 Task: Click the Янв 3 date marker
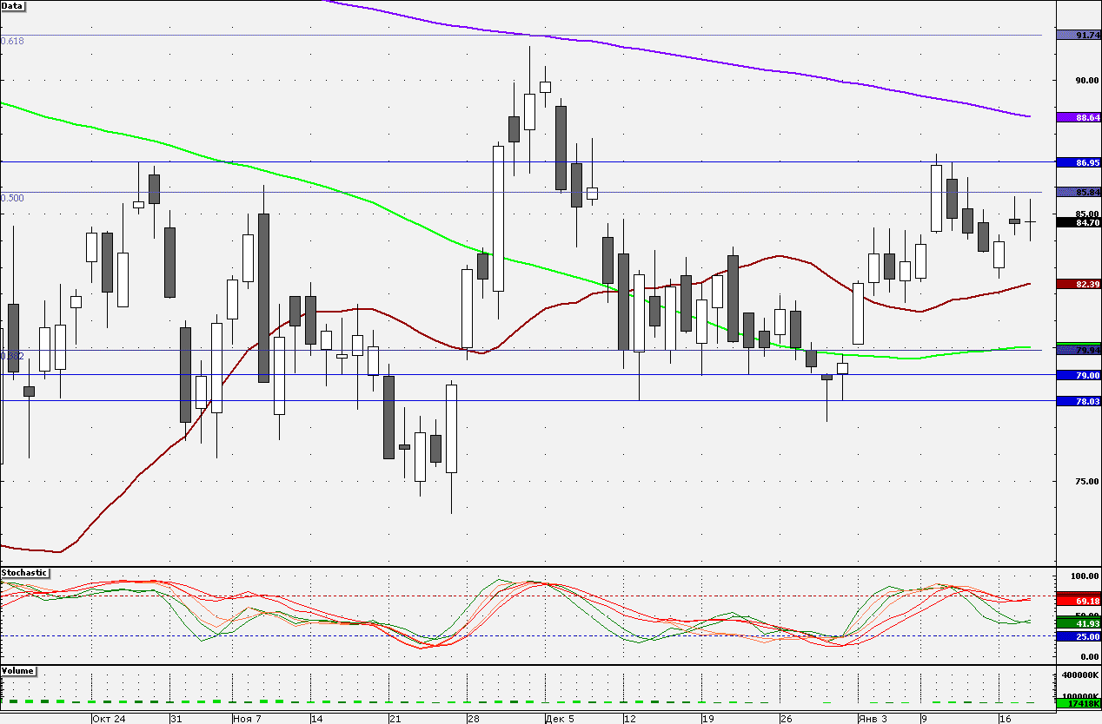(872, 719)
